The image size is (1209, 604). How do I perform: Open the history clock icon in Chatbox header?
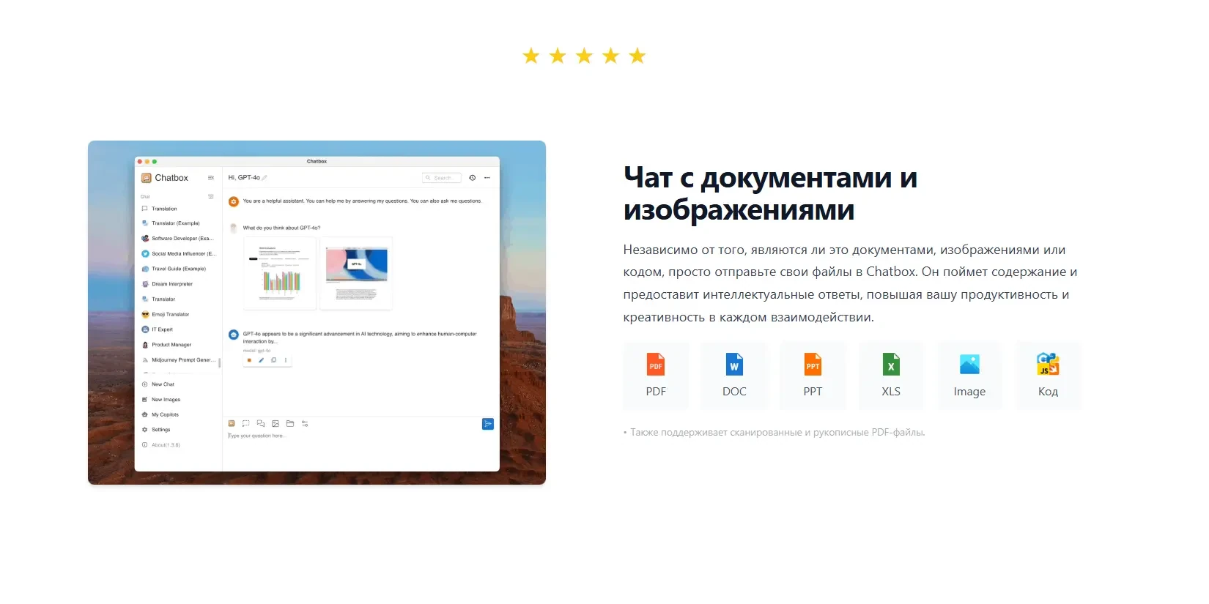pyautogui.click(x=473, y=178)
